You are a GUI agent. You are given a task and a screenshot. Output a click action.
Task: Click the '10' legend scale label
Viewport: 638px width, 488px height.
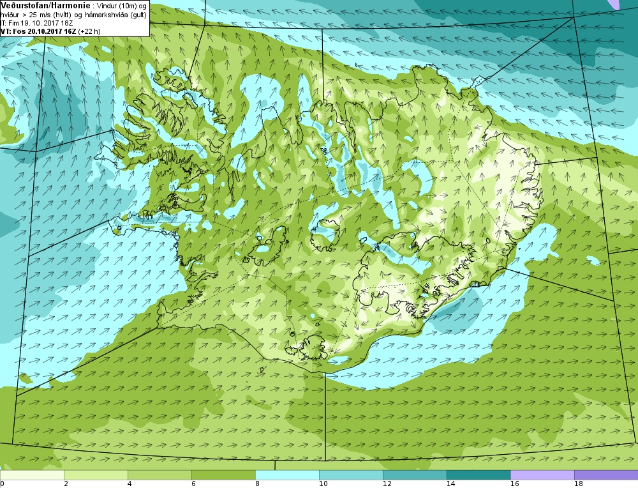pos(323,484)
